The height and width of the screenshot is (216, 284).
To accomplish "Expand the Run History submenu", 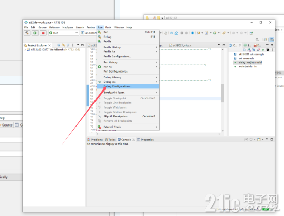I will pyautogui.click(x=128, y=62).
